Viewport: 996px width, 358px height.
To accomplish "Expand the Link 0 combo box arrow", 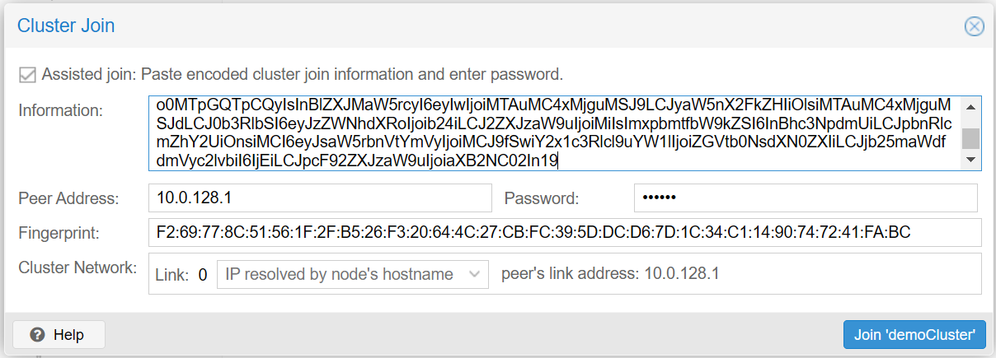I will pos(474,274).
